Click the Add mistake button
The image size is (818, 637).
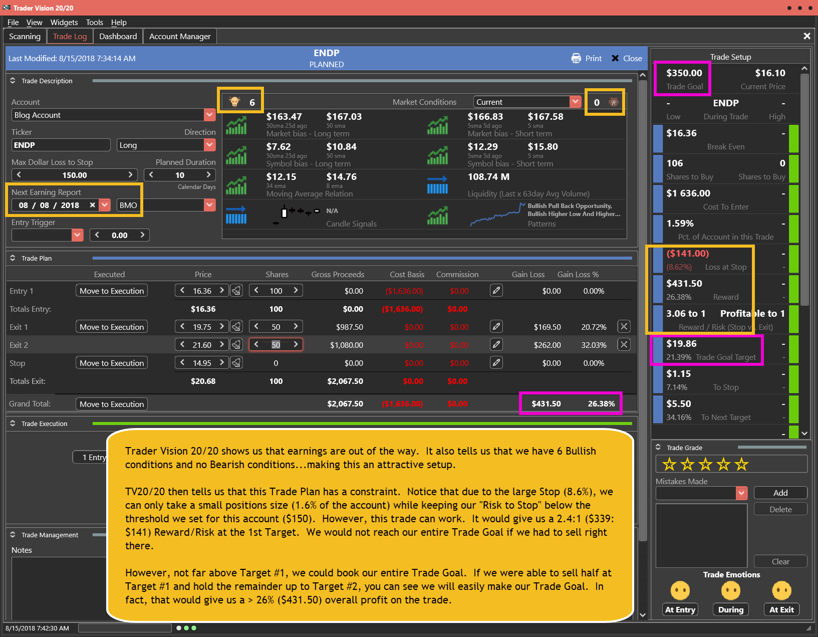point(780,493)
